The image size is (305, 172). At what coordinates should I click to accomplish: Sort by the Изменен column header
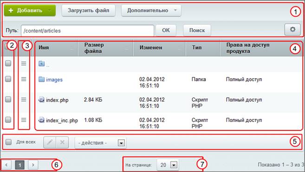point(151,48)
